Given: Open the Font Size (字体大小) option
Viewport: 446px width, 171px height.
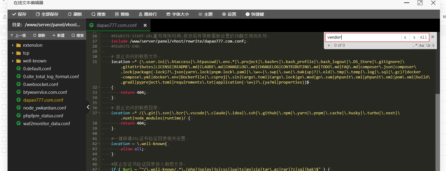Looking at the screenshot, I should pyautogui.click(x=177, y=14).
